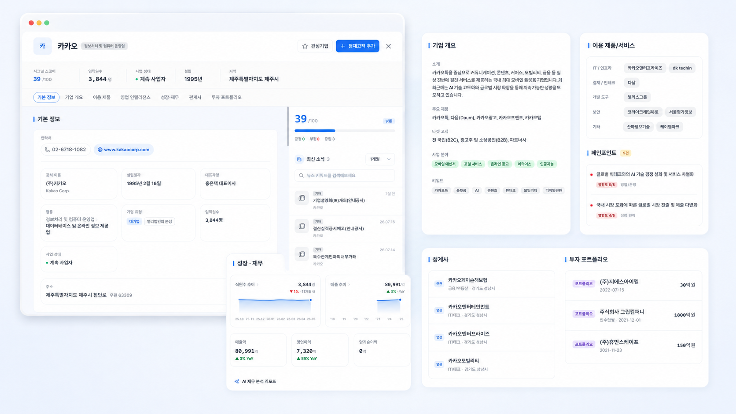Select the 서울평가정보 chip

tap(681, 112)
